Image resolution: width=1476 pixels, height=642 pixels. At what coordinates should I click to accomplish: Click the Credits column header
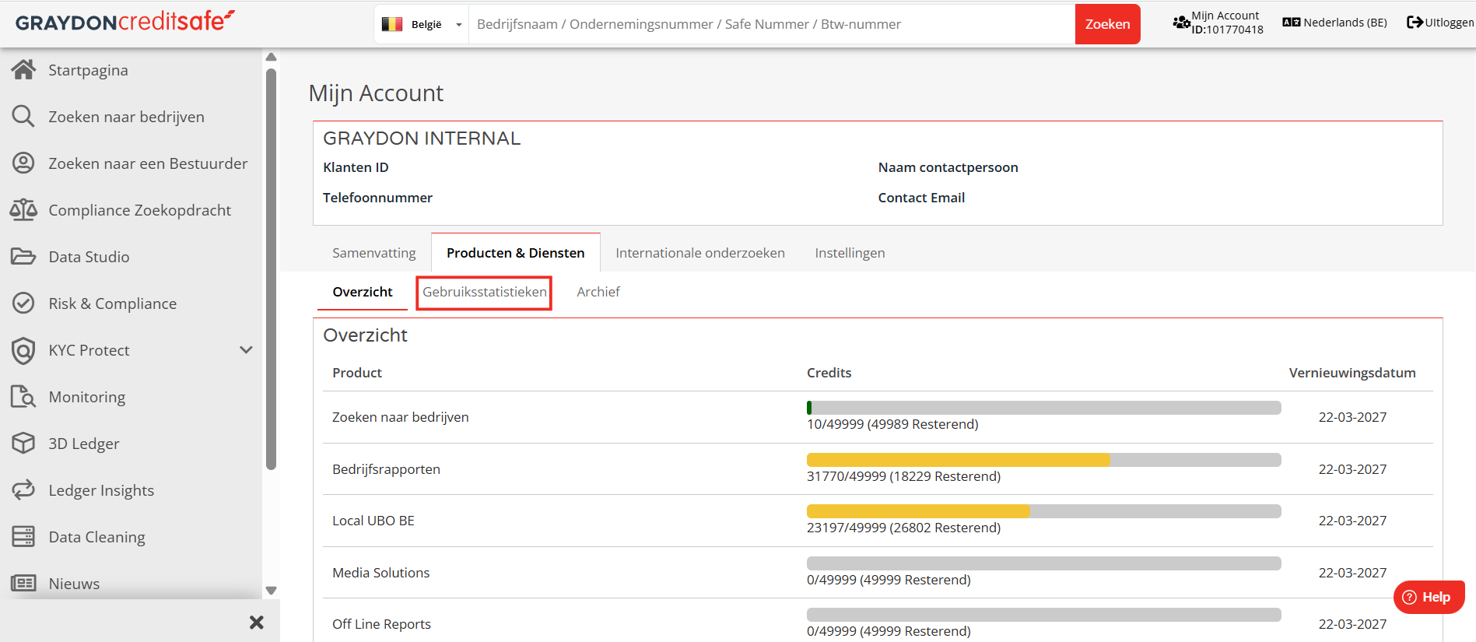point(829,373)
